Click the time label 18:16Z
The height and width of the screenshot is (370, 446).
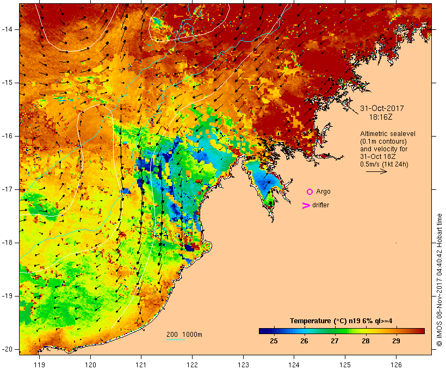click(381, 117)
